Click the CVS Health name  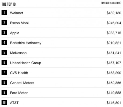[19, 73]
